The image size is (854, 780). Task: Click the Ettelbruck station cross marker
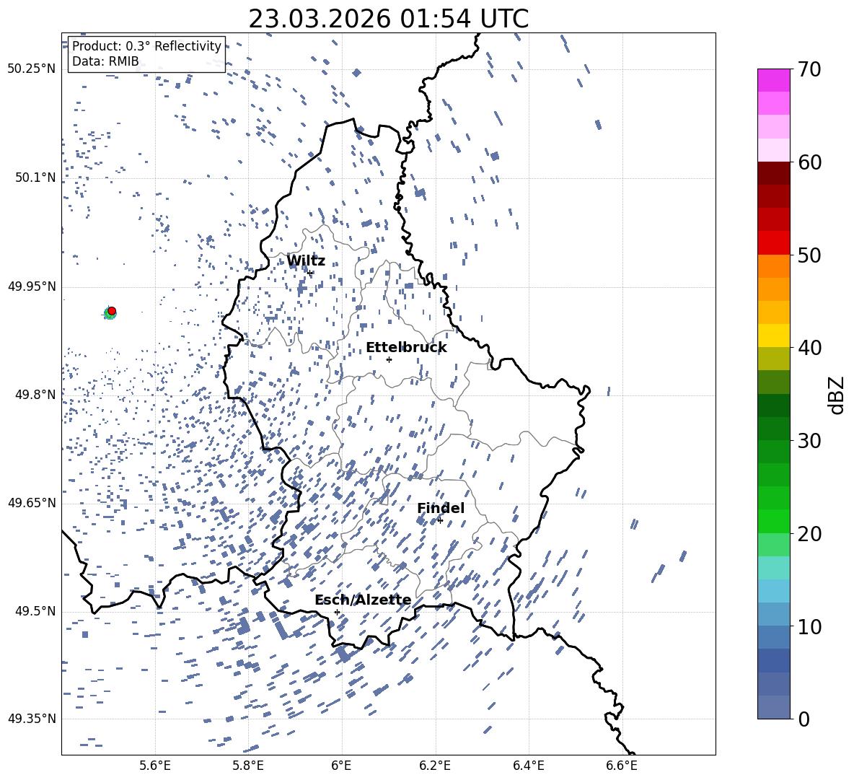pos(389,359)
